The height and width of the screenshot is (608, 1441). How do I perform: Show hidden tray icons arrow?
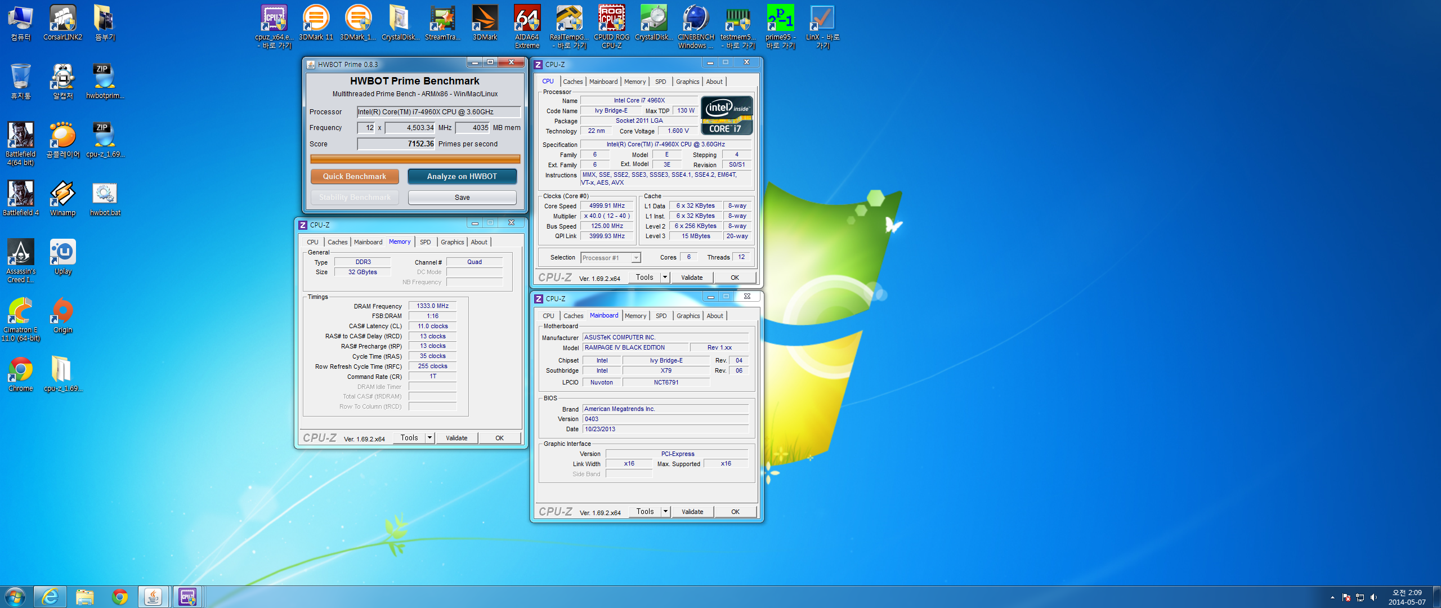(x=1332, y=597)
